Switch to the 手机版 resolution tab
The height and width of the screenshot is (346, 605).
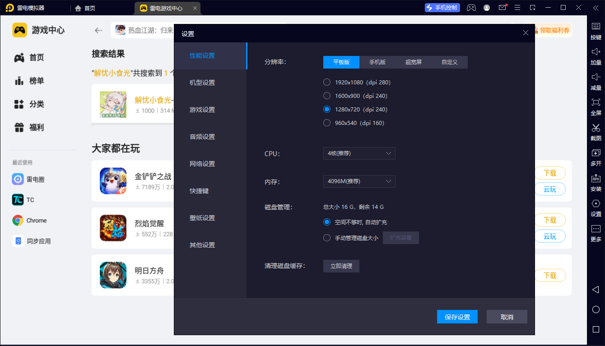click(x=377, y=62)
